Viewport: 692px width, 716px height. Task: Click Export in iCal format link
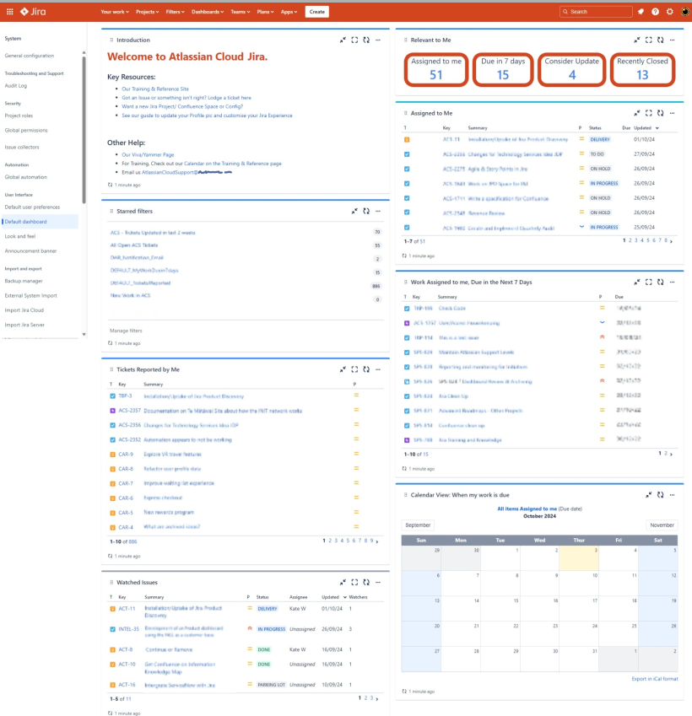pos(655,679)
